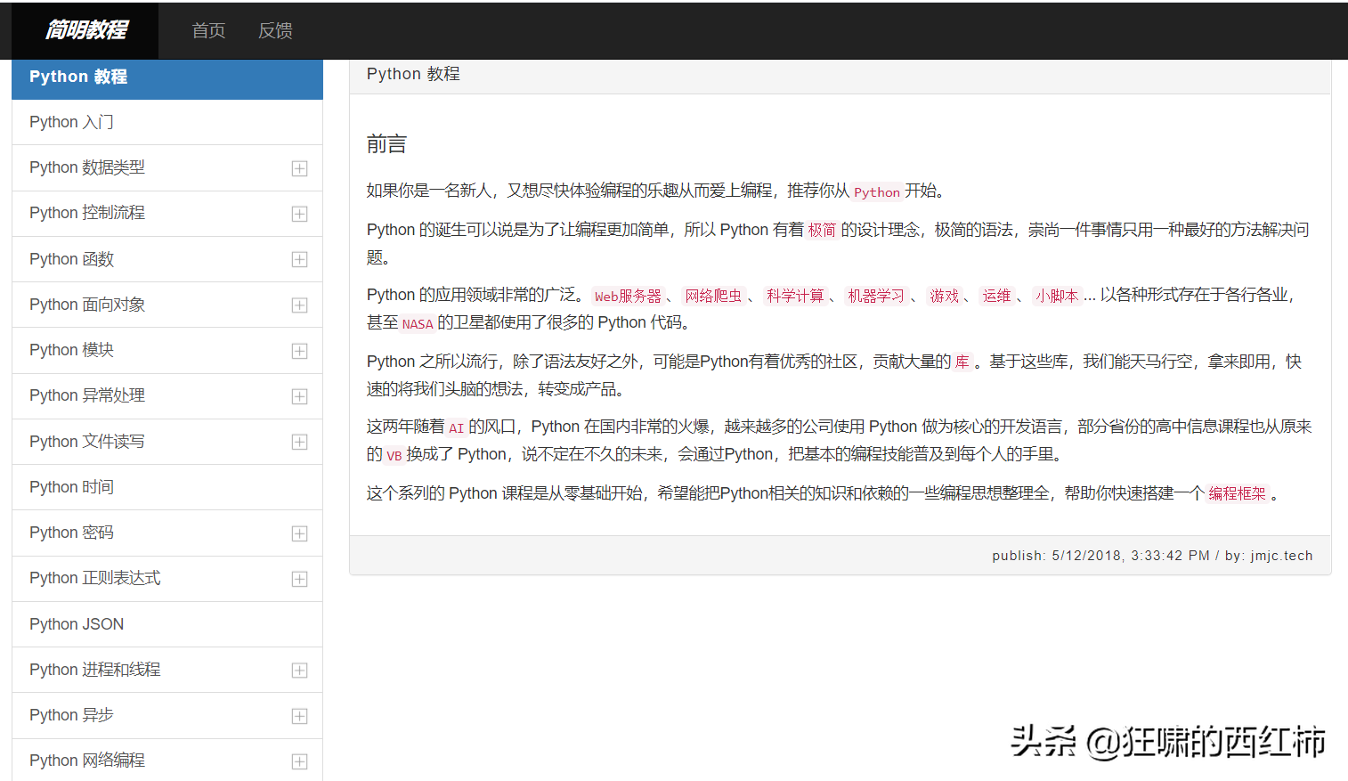Viewport: 1348px width, 781px height.
Task: Go to the Python 时间 chapter
Action: pyautogui.click(x=71, y=487)
